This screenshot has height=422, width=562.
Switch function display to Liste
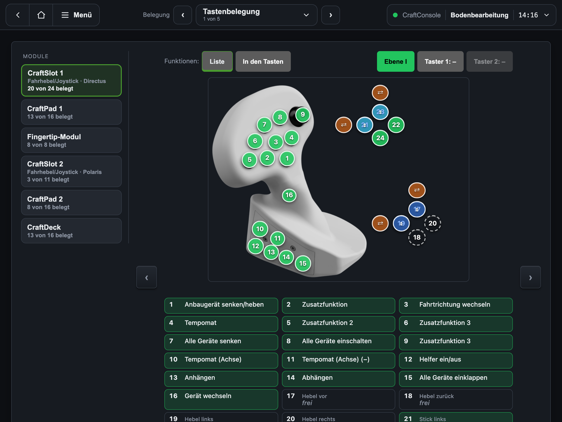coord(217,62)
